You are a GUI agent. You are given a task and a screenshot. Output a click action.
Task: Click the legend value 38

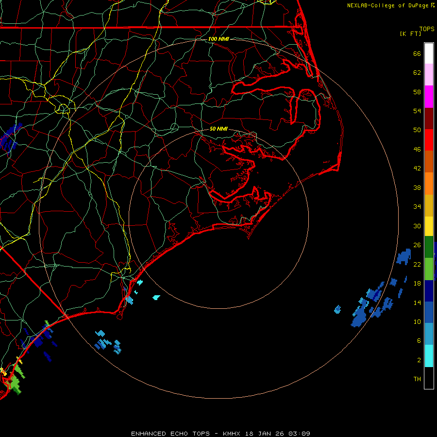[417, 188]
